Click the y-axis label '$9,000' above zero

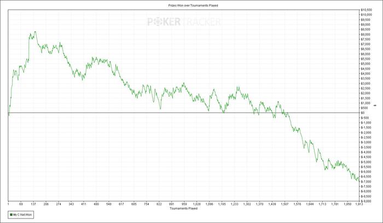click(366, 25)
